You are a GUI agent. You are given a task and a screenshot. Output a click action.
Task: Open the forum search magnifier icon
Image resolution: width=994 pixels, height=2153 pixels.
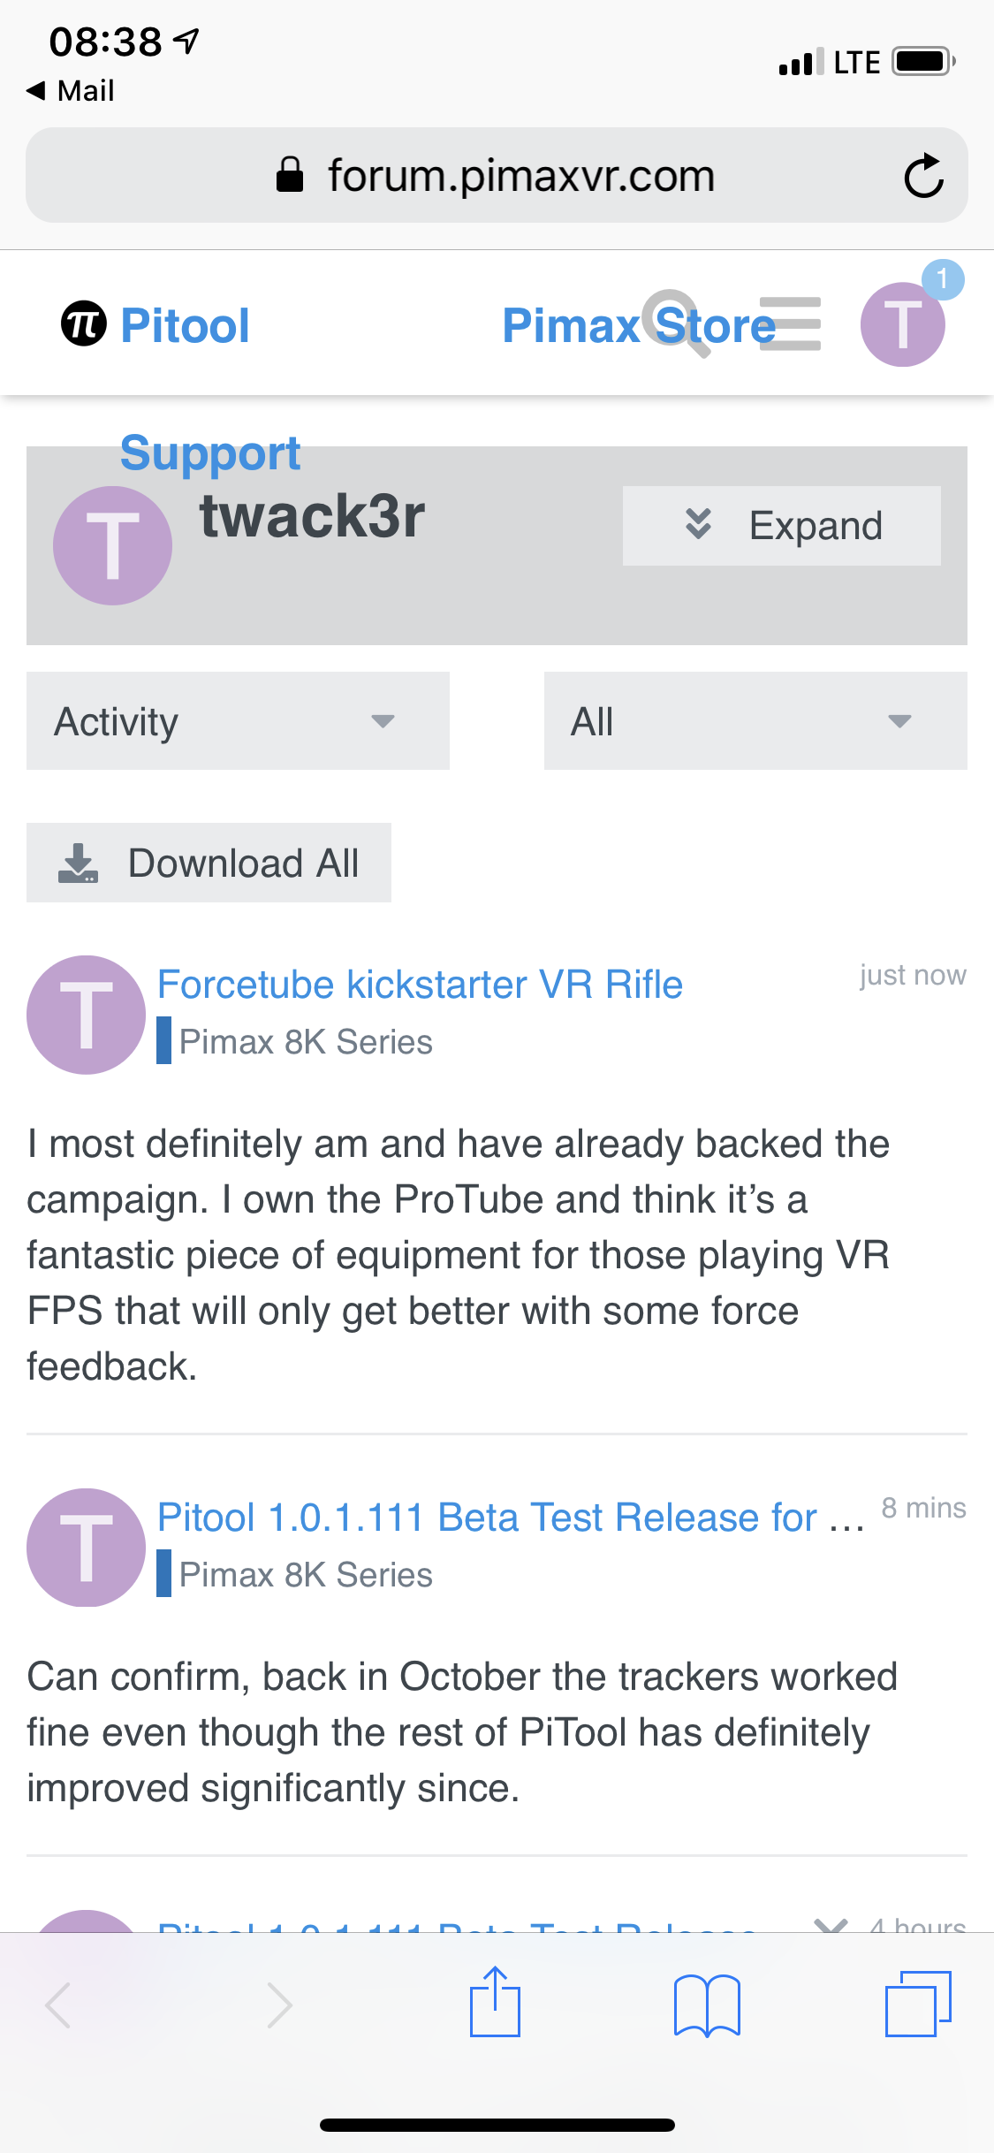[x=676, y=323]
